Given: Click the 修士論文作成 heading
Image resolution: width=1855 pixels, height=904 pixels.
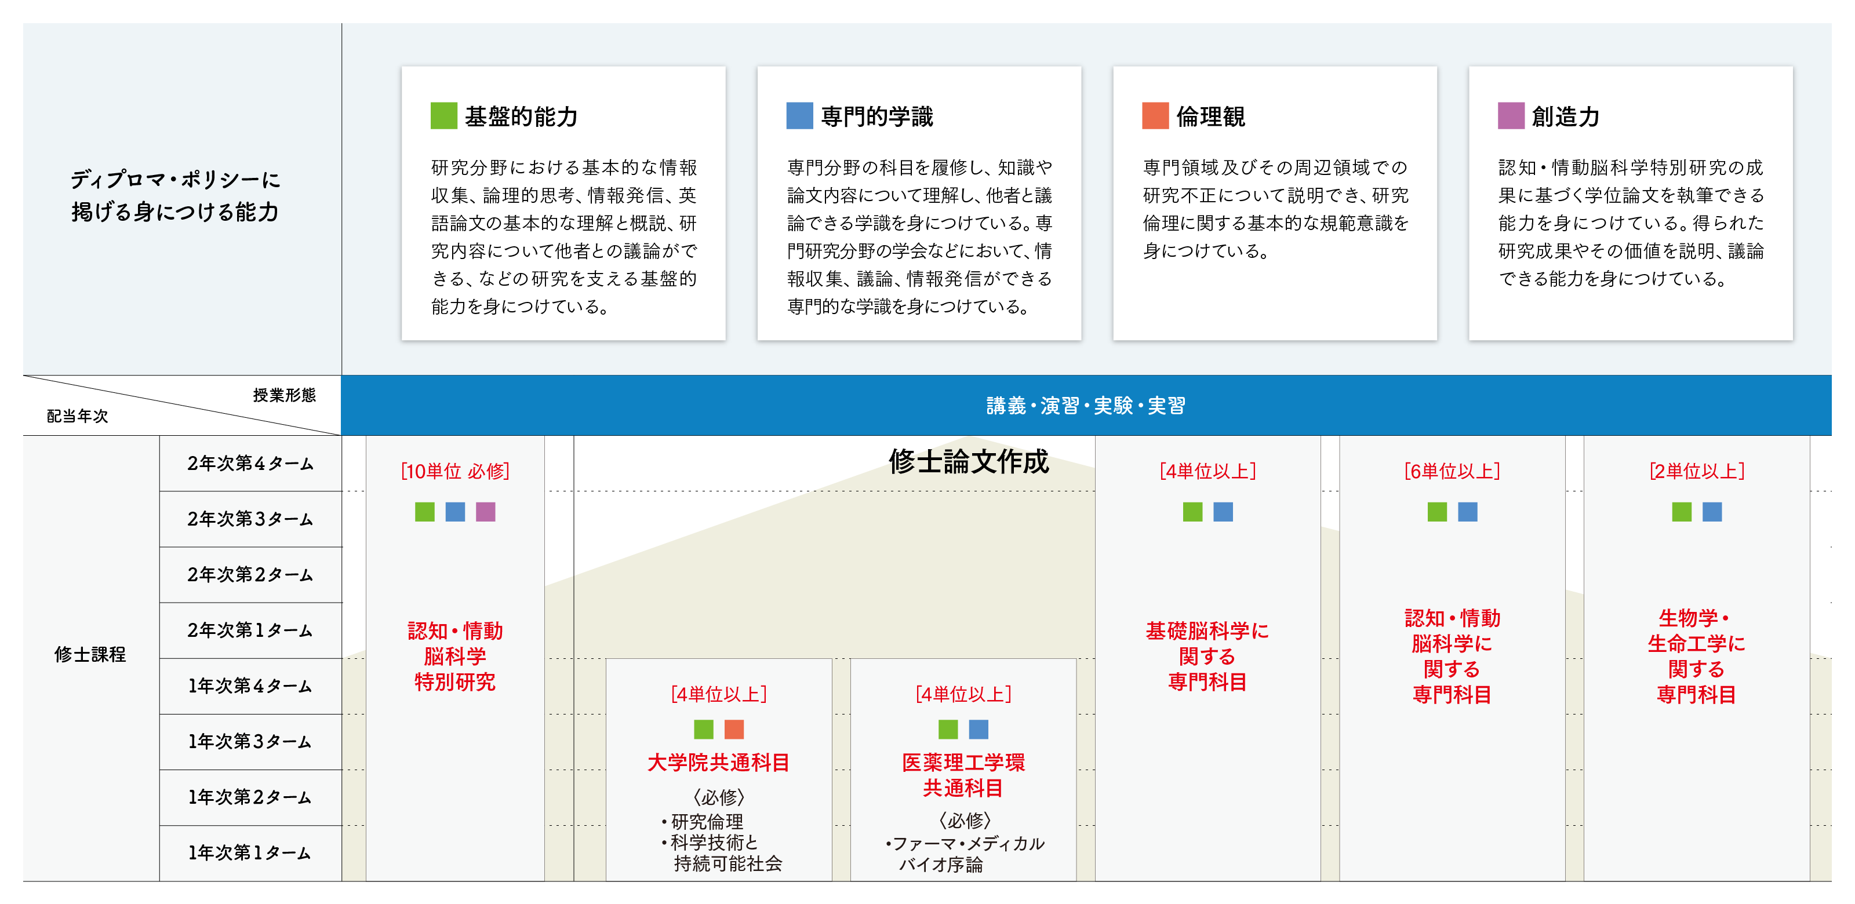Looking at the screenshot, I should coord(969,461).
